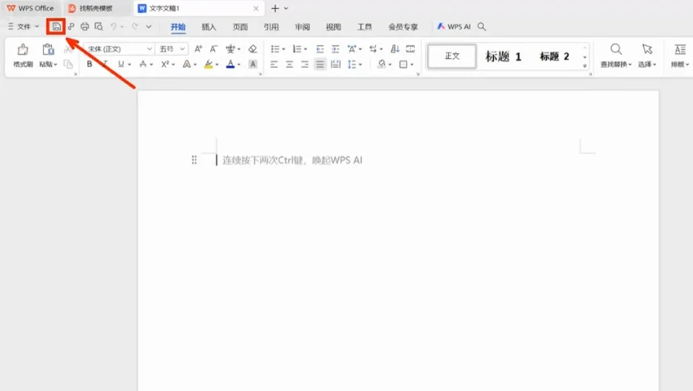The image size is (693, 391).
Task: Click the distributed alignment icon
Action: pyautogui.click(x=336, y=65)
